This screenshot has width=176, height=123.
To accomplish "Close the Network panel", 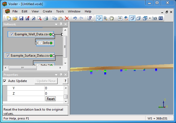I will click(x=66, y=24).
